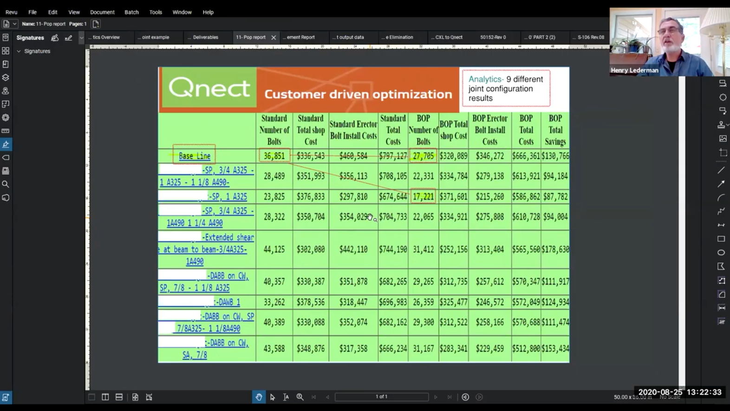This screenshot has height=411, width=730.
Task: Click the 36,851 Standard bolts cell
Action: pyautogui.click(x=274, y=156)
